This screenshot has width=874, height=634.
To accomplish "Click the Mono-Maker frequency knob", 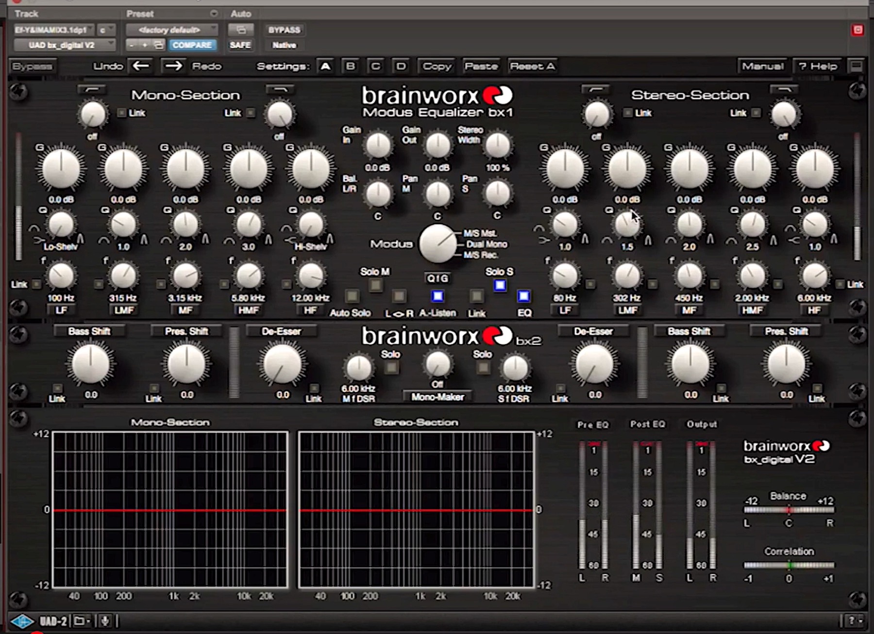I will coord(437,364).
